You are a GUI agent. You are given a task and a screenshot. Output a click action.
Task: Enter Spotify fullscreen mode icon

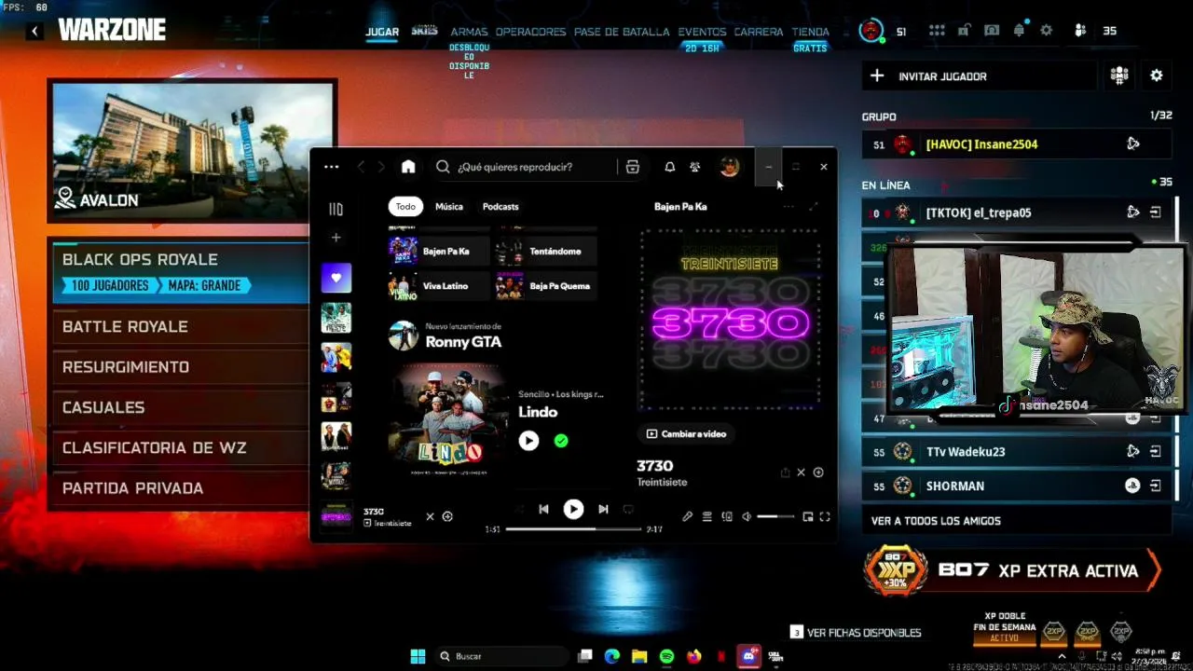click(x=825, y=516)
